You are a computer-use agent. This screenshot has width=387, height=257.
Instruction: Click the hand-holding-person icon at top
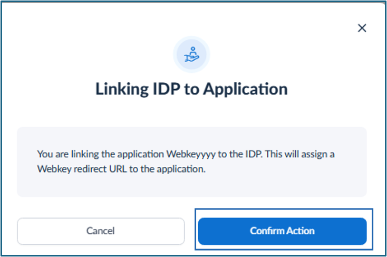(191, 54)
